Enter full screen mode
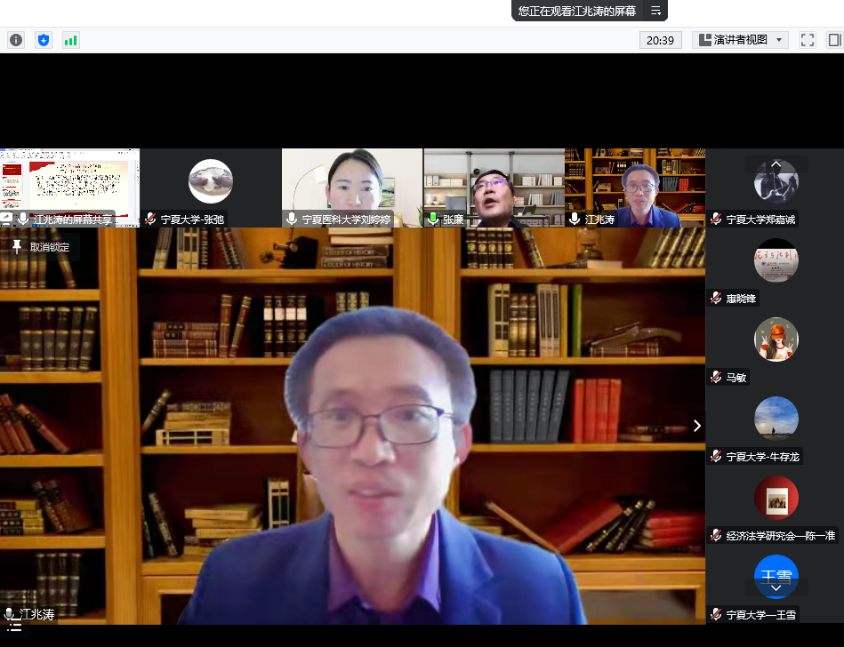 tap(808, 40)
